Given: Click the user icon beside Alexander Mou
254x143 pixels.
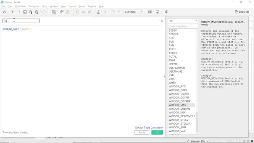Looking at the screenshot, I should click(188, 141).
